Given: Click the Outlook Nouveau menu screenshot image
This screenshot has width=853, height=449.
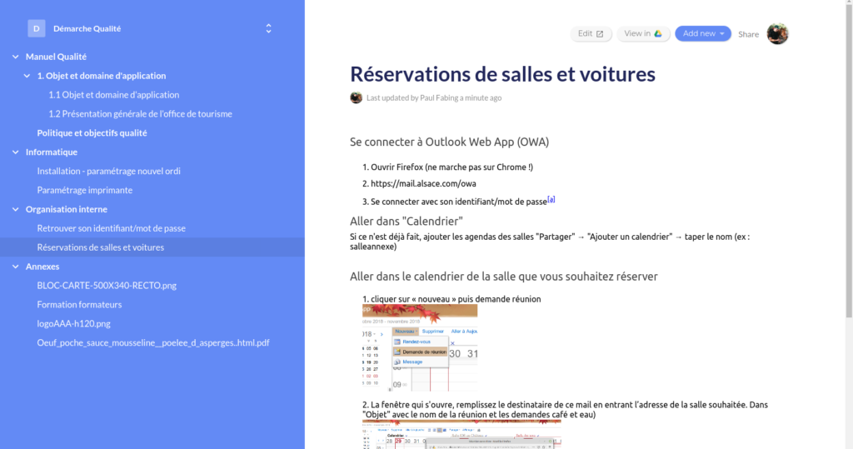Looking at the screenshot, I should tap(420, 347).
